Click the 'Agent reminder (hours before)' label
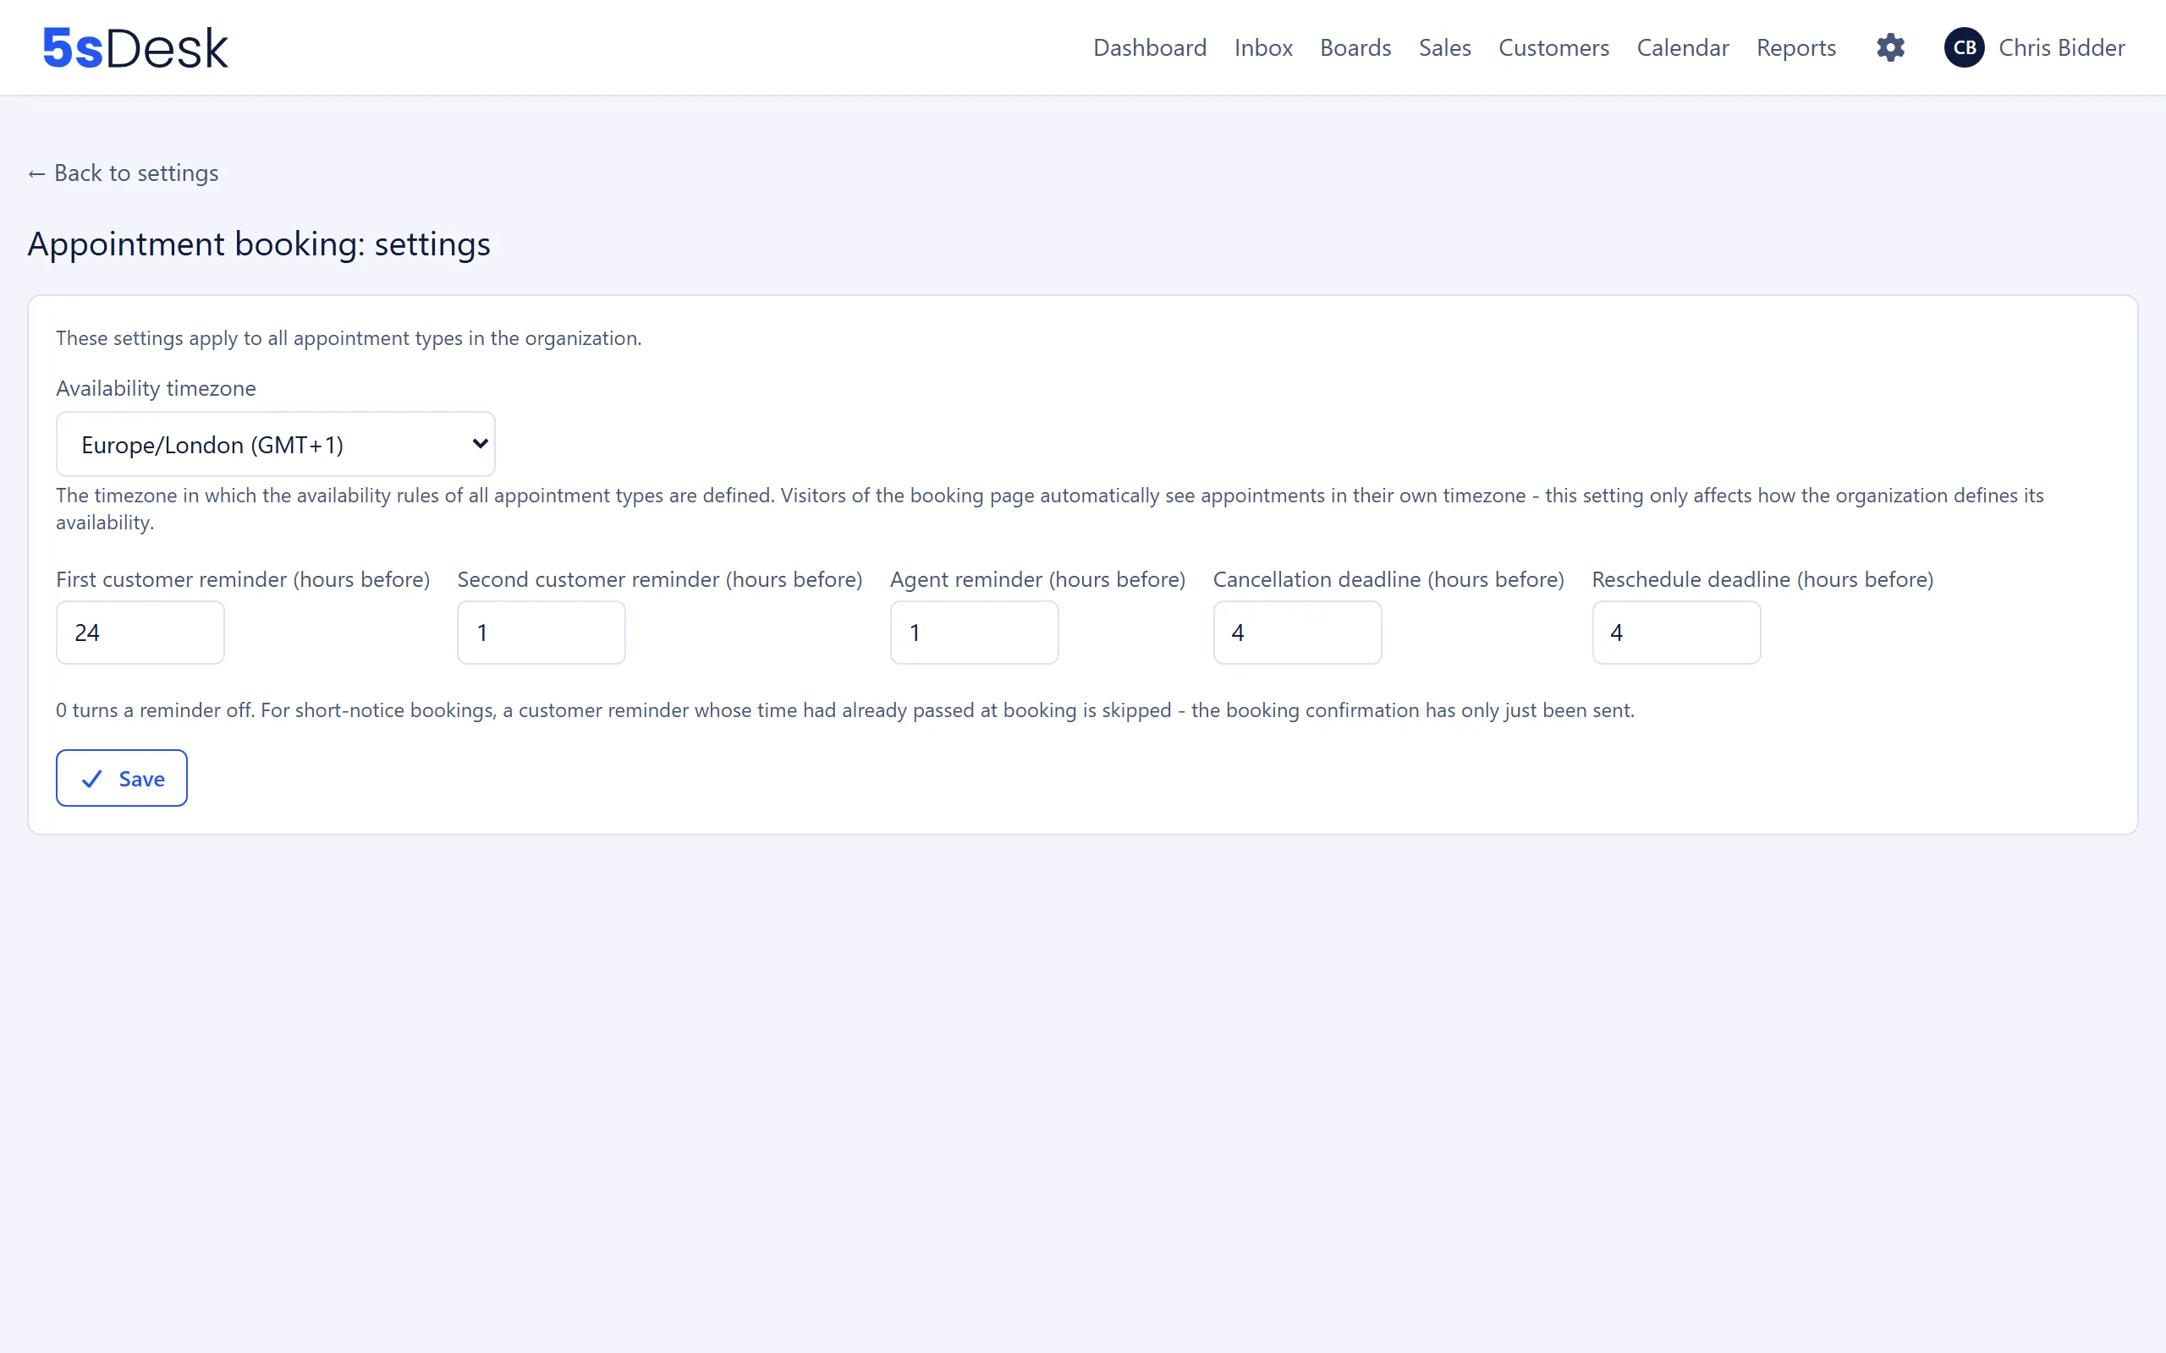This screenshot has height=1353, width=2166. pyautogui.click(x=1037, y=579)
